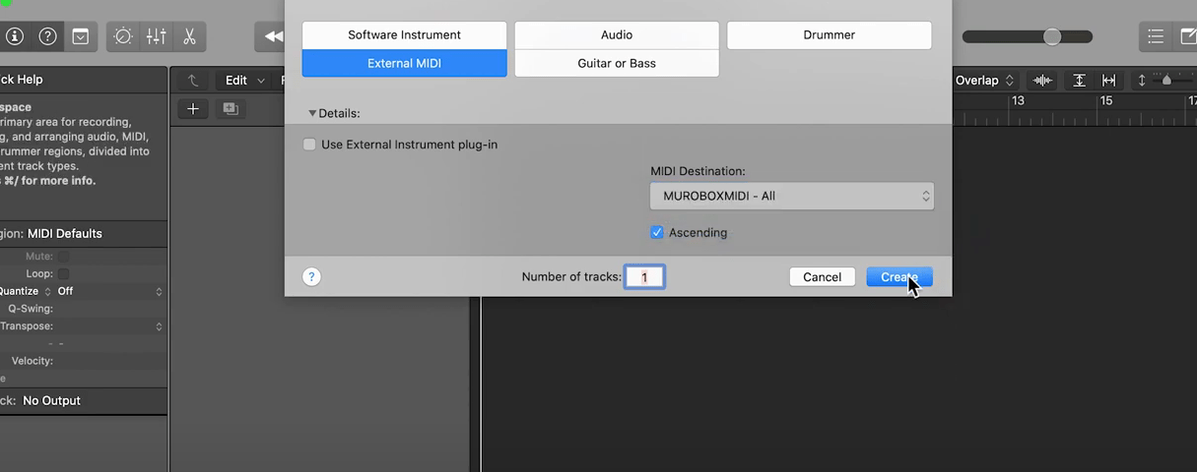This screenshot has width=1197, height=472.
Task: Click the duplicate track icon
Action: point(231,109)
